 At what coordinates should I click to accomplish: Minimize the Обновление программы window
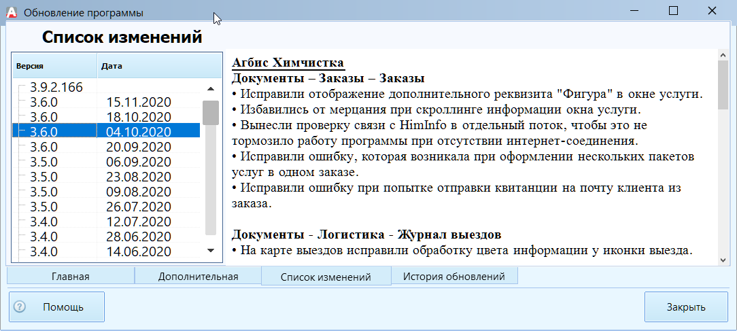coord(634,10)
